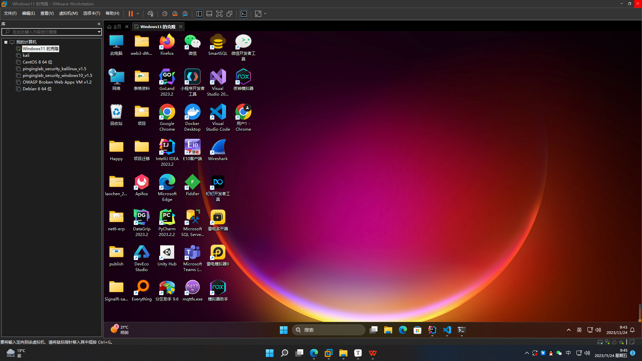Select the Microsoft Teams desktop icon
The height and width of the screenshot is (361, 642).
(192, 258)
